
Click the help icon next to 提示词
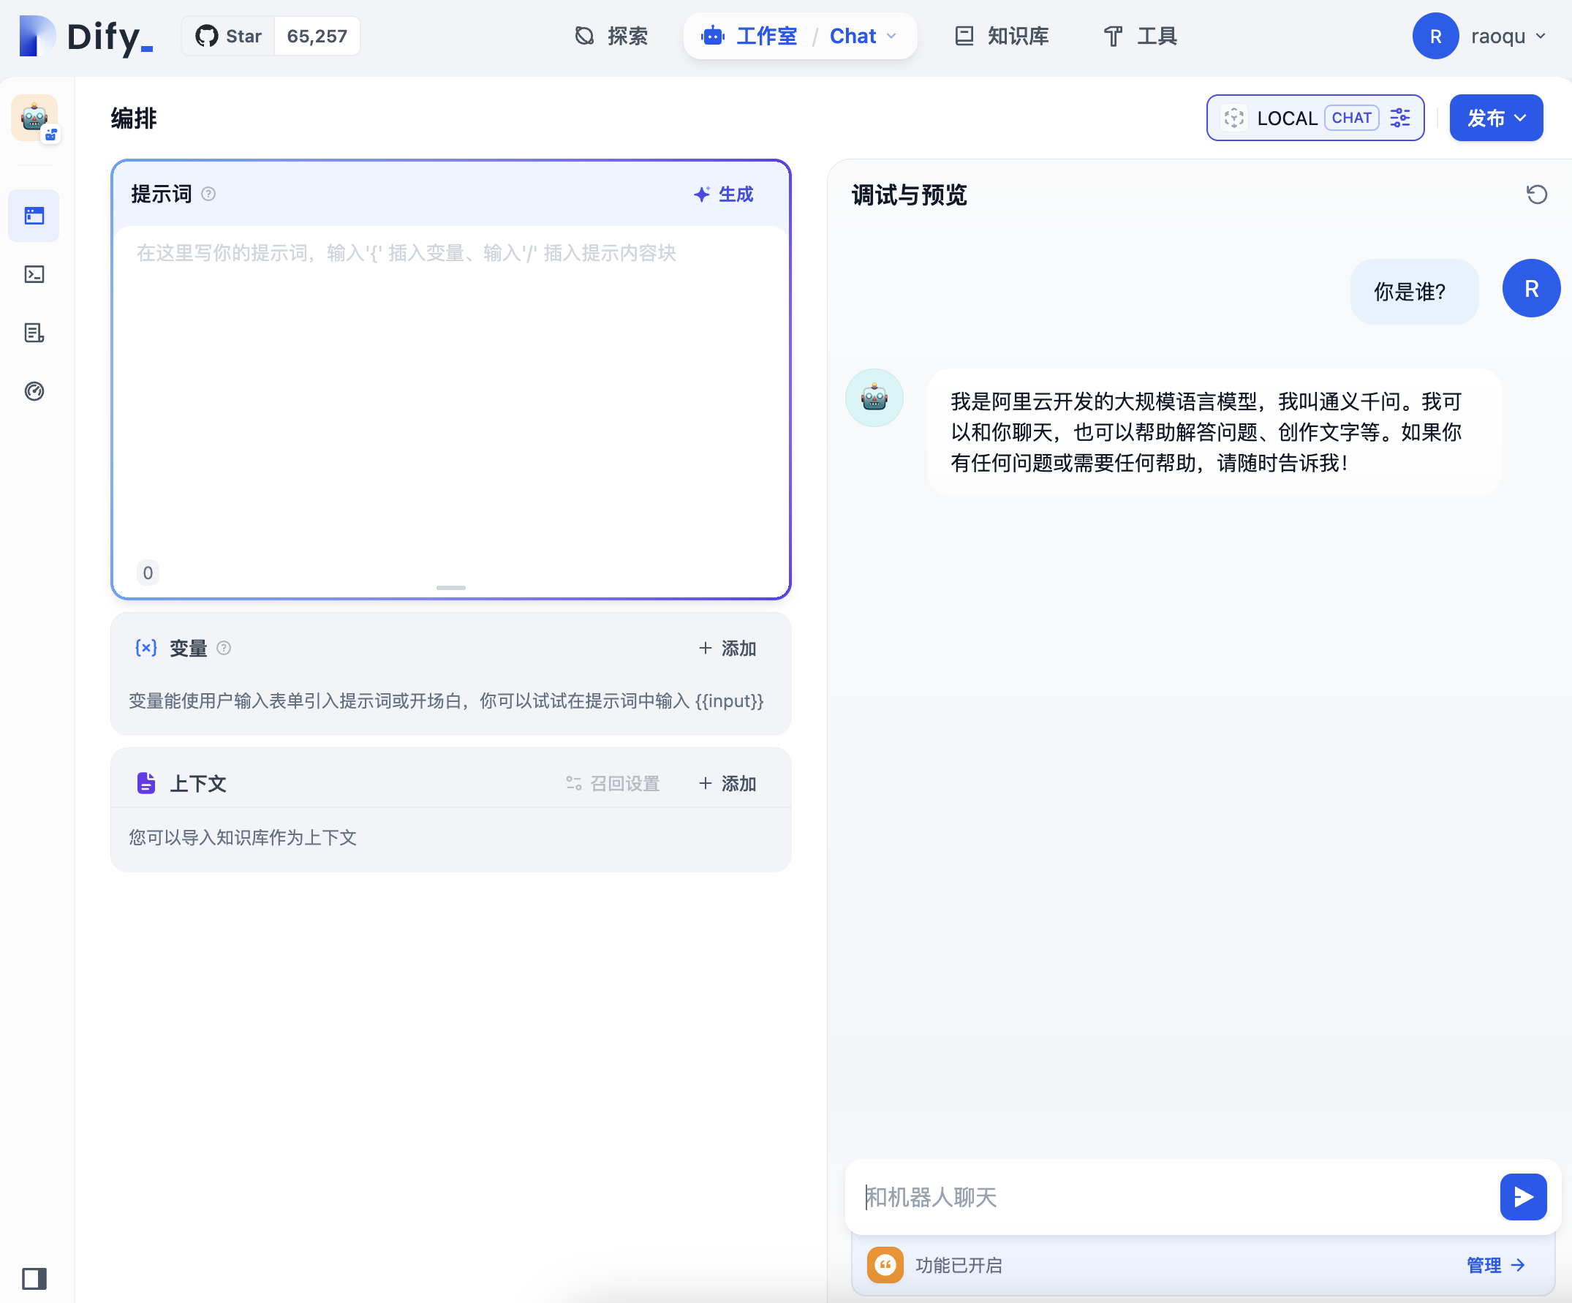[x=209, y=194]
